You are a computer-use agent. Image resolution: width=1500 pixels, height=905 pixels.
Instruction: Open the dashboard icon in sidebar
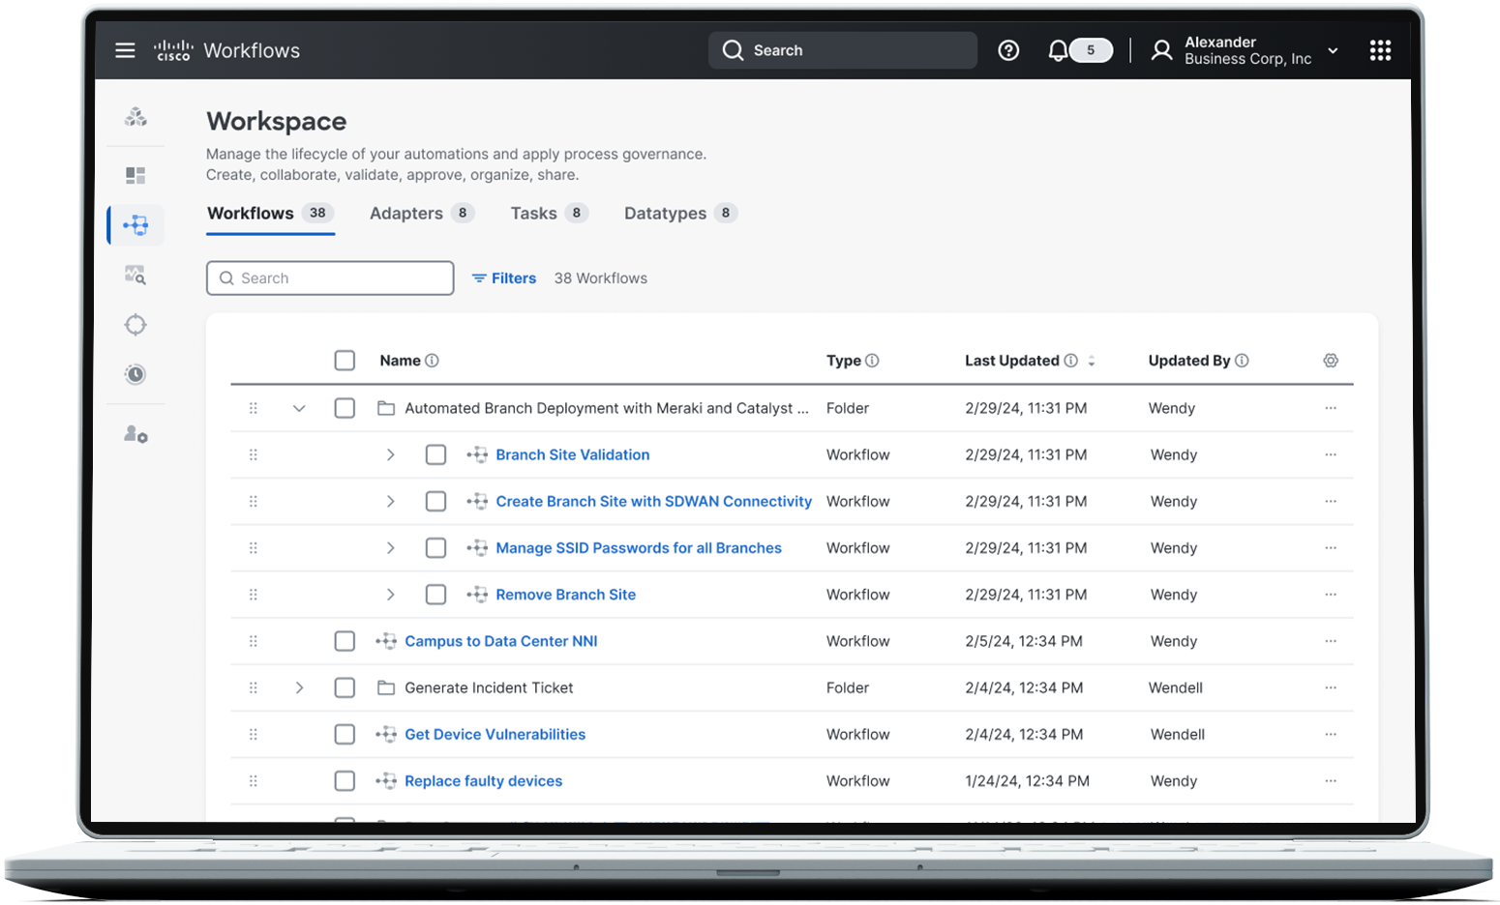(x=135, y=175)
